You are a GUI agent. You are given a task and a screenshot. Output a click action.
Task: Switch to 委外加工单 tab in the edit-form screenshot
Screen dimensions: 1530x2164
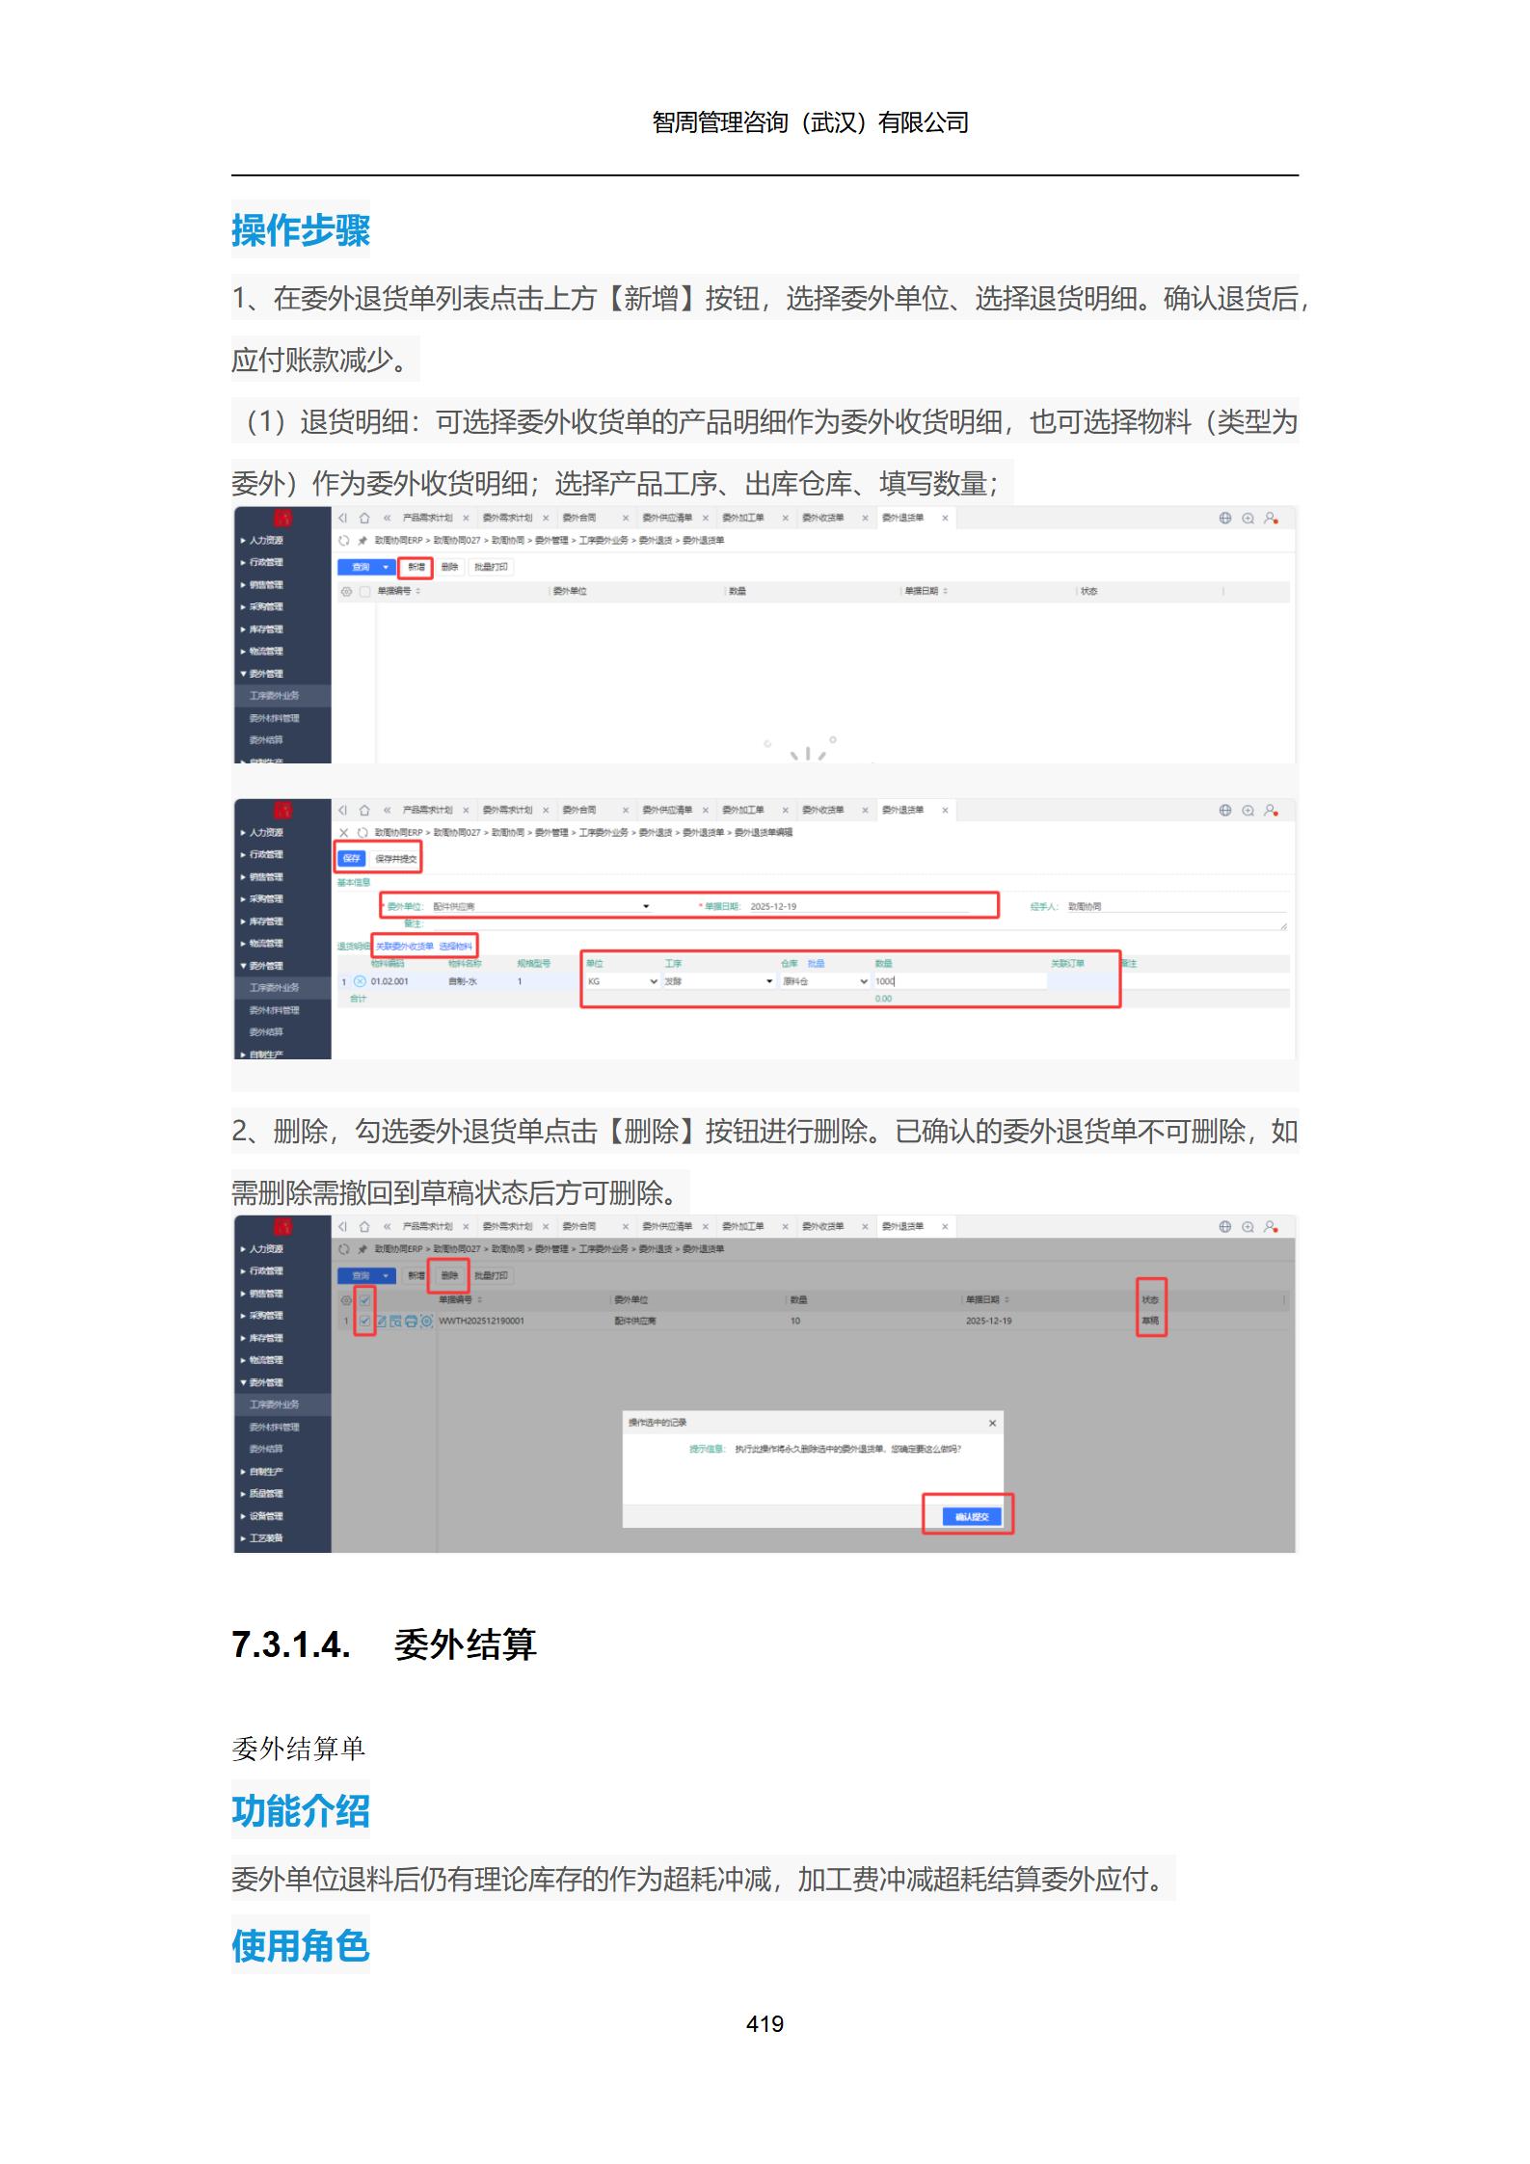(x=742, y=811)
